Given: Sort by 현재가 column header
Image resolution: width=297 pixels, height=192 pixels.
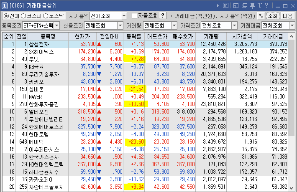Looking at the screenshot, I should click(x=82, y=36).
